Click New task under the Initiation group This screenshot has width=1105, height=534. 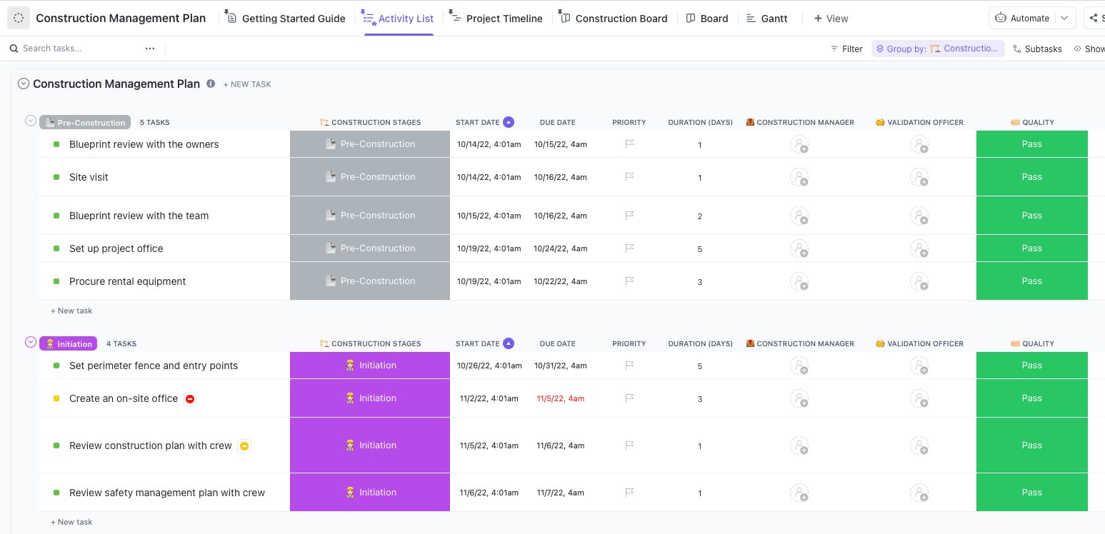pos(71,522)
